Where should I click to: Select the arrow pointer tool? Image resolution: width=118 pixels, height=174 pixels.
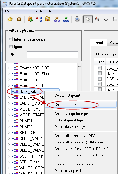(x=88, y=19)
